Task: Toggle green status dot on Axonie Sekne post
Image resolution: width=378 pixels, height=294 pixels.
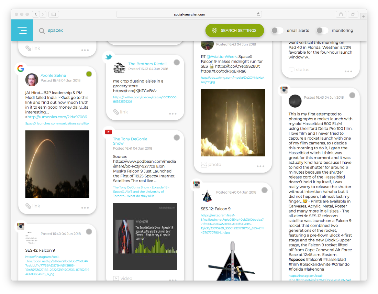Action: pyautogui.click(x=89, y=74)
